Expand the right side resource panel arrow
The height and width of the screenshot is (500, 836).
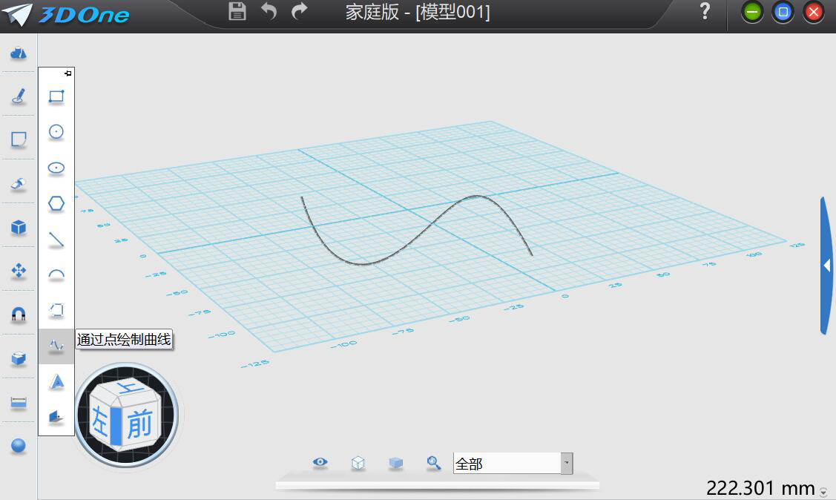826,266
